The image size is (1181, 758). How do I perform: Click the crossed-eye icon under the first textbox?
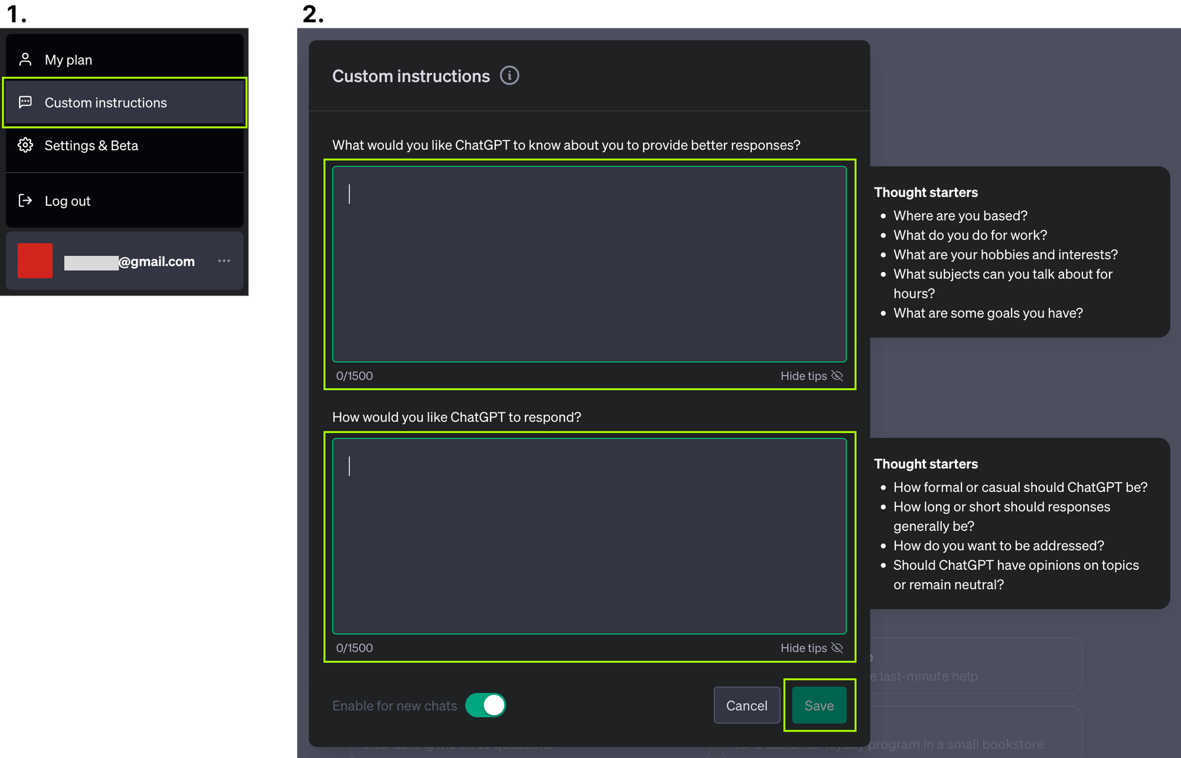coord(837,376)
